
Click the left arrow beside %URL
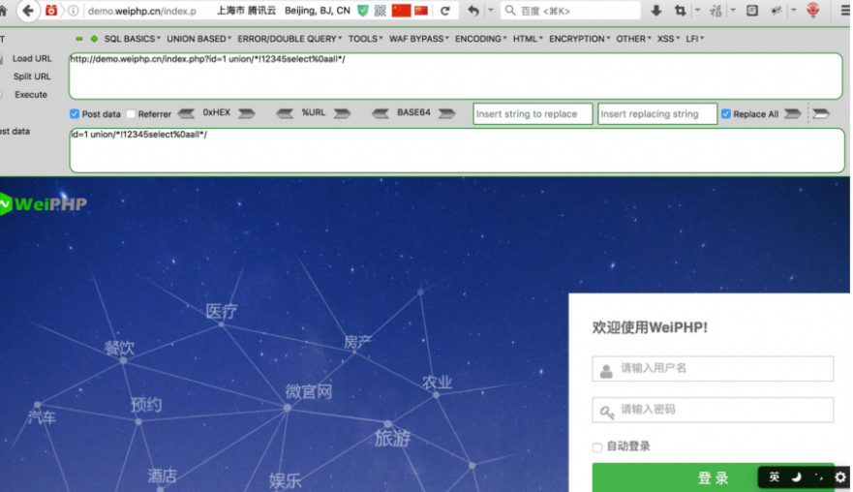point(284,113)
